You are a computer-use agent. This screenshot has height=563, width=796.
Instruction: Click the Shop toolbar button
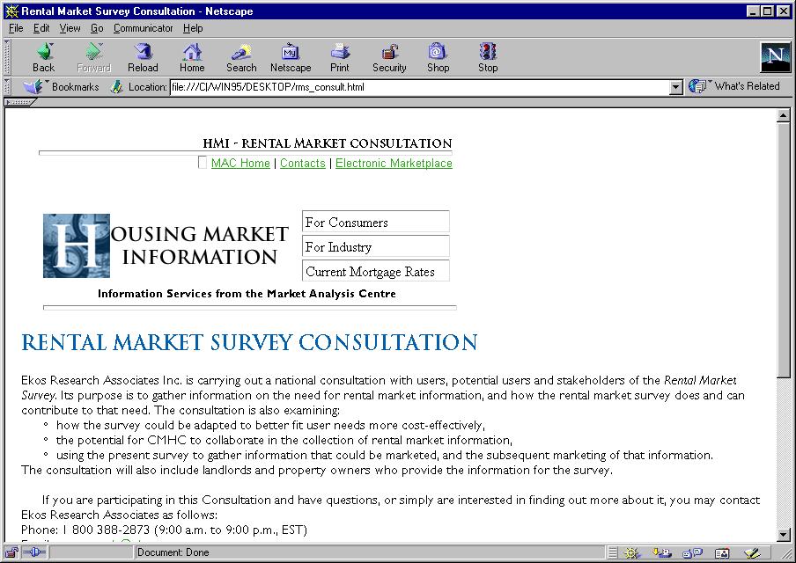[438, 57]
